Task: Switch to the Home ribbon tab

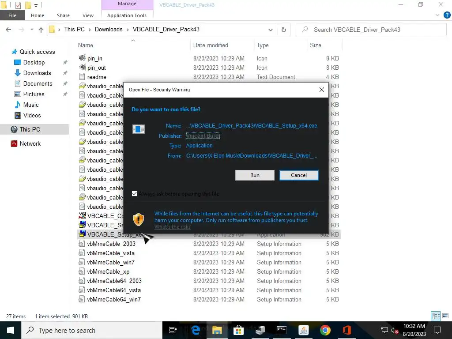Action: [x=38, y=15]
